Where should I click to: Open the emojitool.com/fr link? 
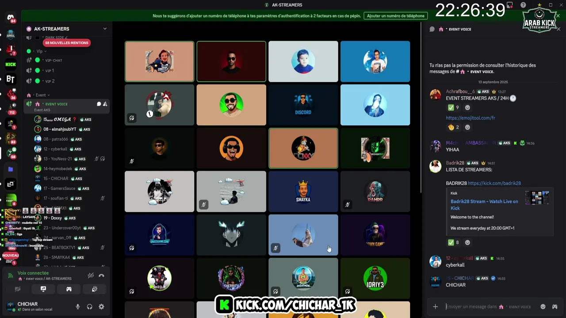[470, 118]
